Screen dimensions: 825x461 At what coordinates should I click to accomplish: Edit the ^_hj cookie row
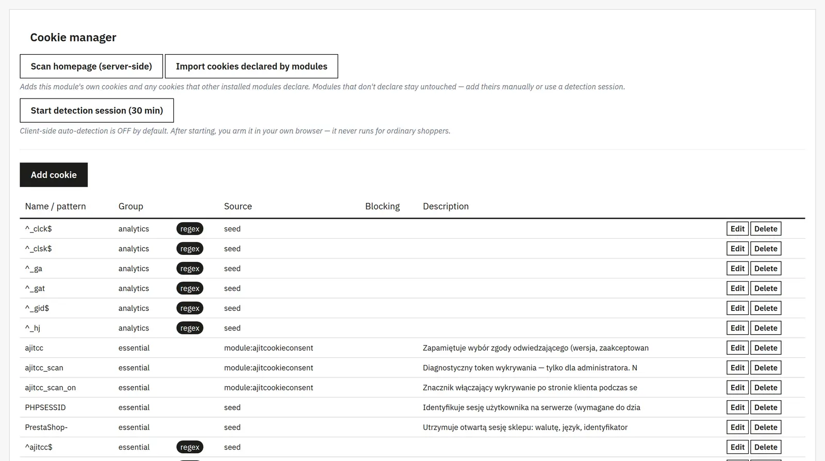tap(737, 328)
